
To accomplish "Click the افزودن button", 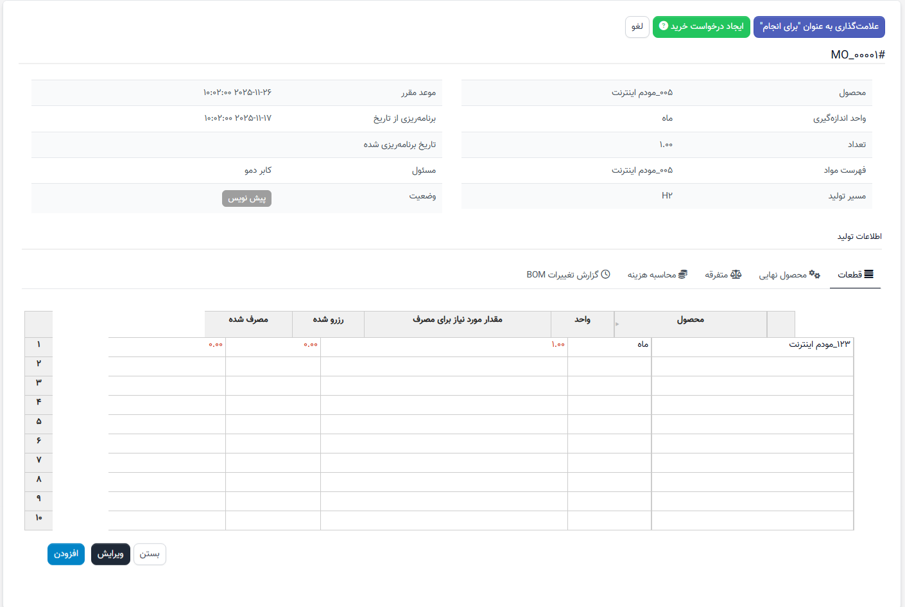I will [66, 554].
